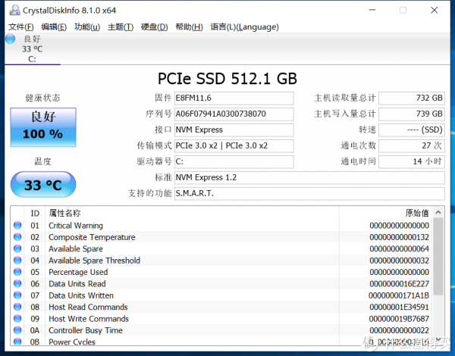Click the firmware field E8FM11.6
Screen dimensions: 455x356
point(234,98)
